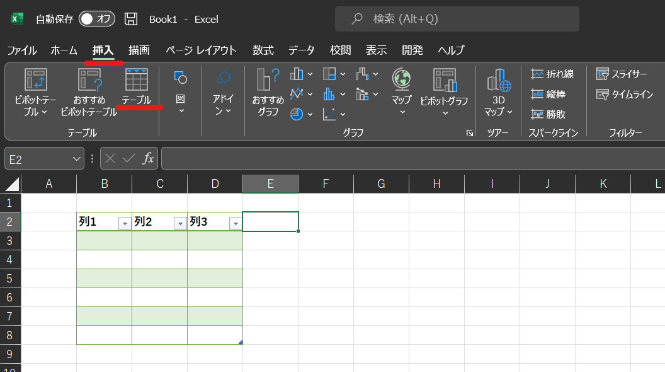Screen dimensions: 665x372
Task: Insert a Line sparkline (折れ線)
Action: 552,74
